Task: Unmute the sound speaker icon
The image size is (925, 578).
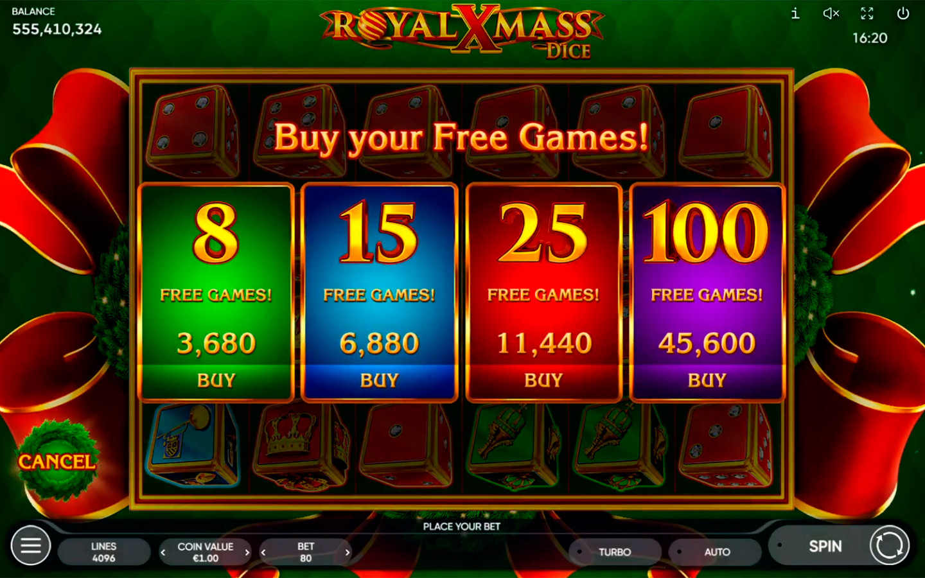Action: (831, 13)
